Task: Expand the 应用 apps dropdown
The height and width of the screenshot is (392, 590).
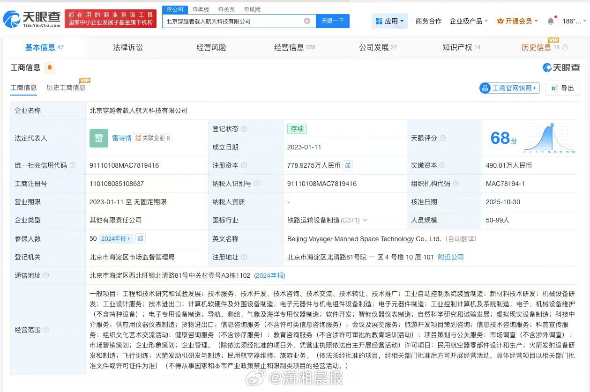Action: [390, 21]
